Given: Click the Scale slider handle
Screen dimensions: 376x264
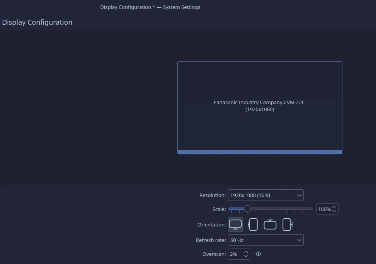Looking at the screenshot, I should pyautogui.click(x=247, y=209).
